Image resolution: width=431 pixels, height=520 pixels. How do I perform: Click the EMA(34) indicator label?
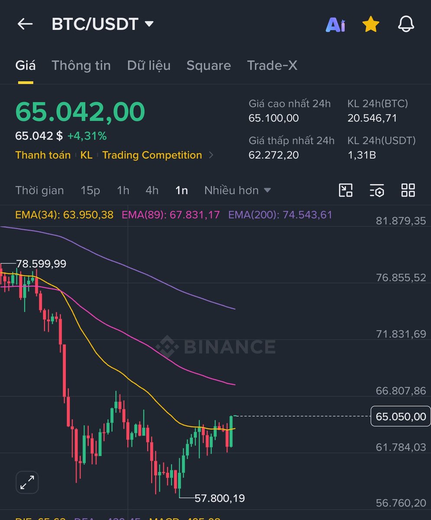(x=64, y=214)
